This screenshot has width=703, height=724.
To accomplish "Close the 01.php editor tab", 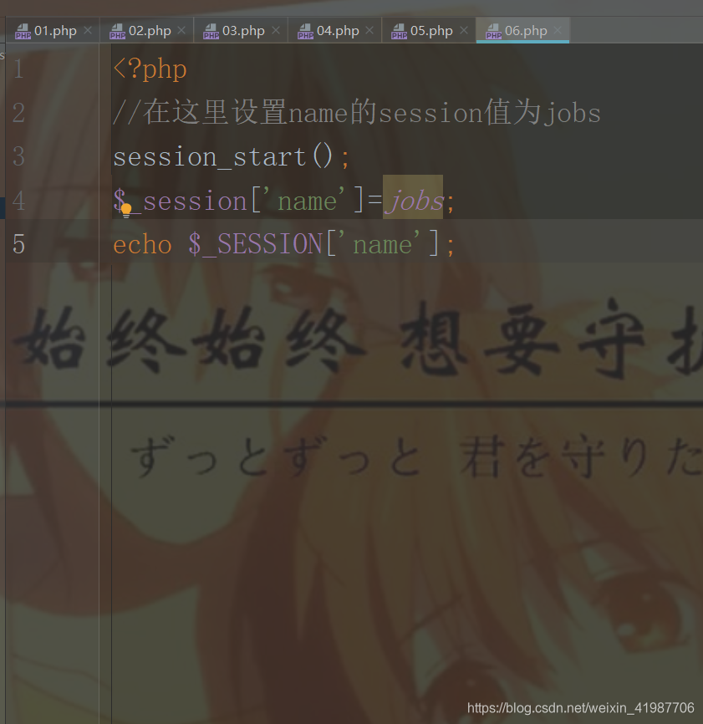I will [88, 30].
